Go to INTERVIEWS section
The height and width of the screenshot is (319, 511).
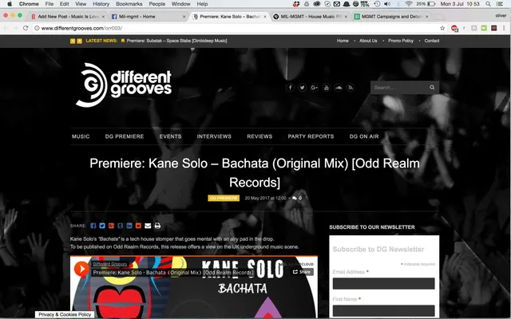(214, 136)
